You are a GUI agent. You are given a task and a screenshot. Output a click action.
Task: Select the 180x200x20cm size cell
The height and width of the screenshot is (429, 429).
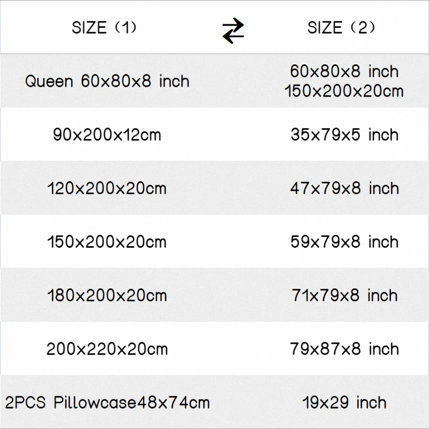click(x=107, y=295)
